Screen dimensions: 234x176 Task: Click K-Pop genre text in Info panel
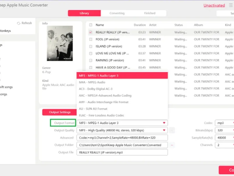[x=46, y=72]
